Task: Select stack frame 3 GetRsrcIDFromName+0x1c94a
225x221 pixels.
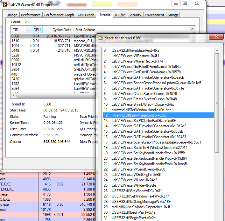Action: click(x=158, y=67)
